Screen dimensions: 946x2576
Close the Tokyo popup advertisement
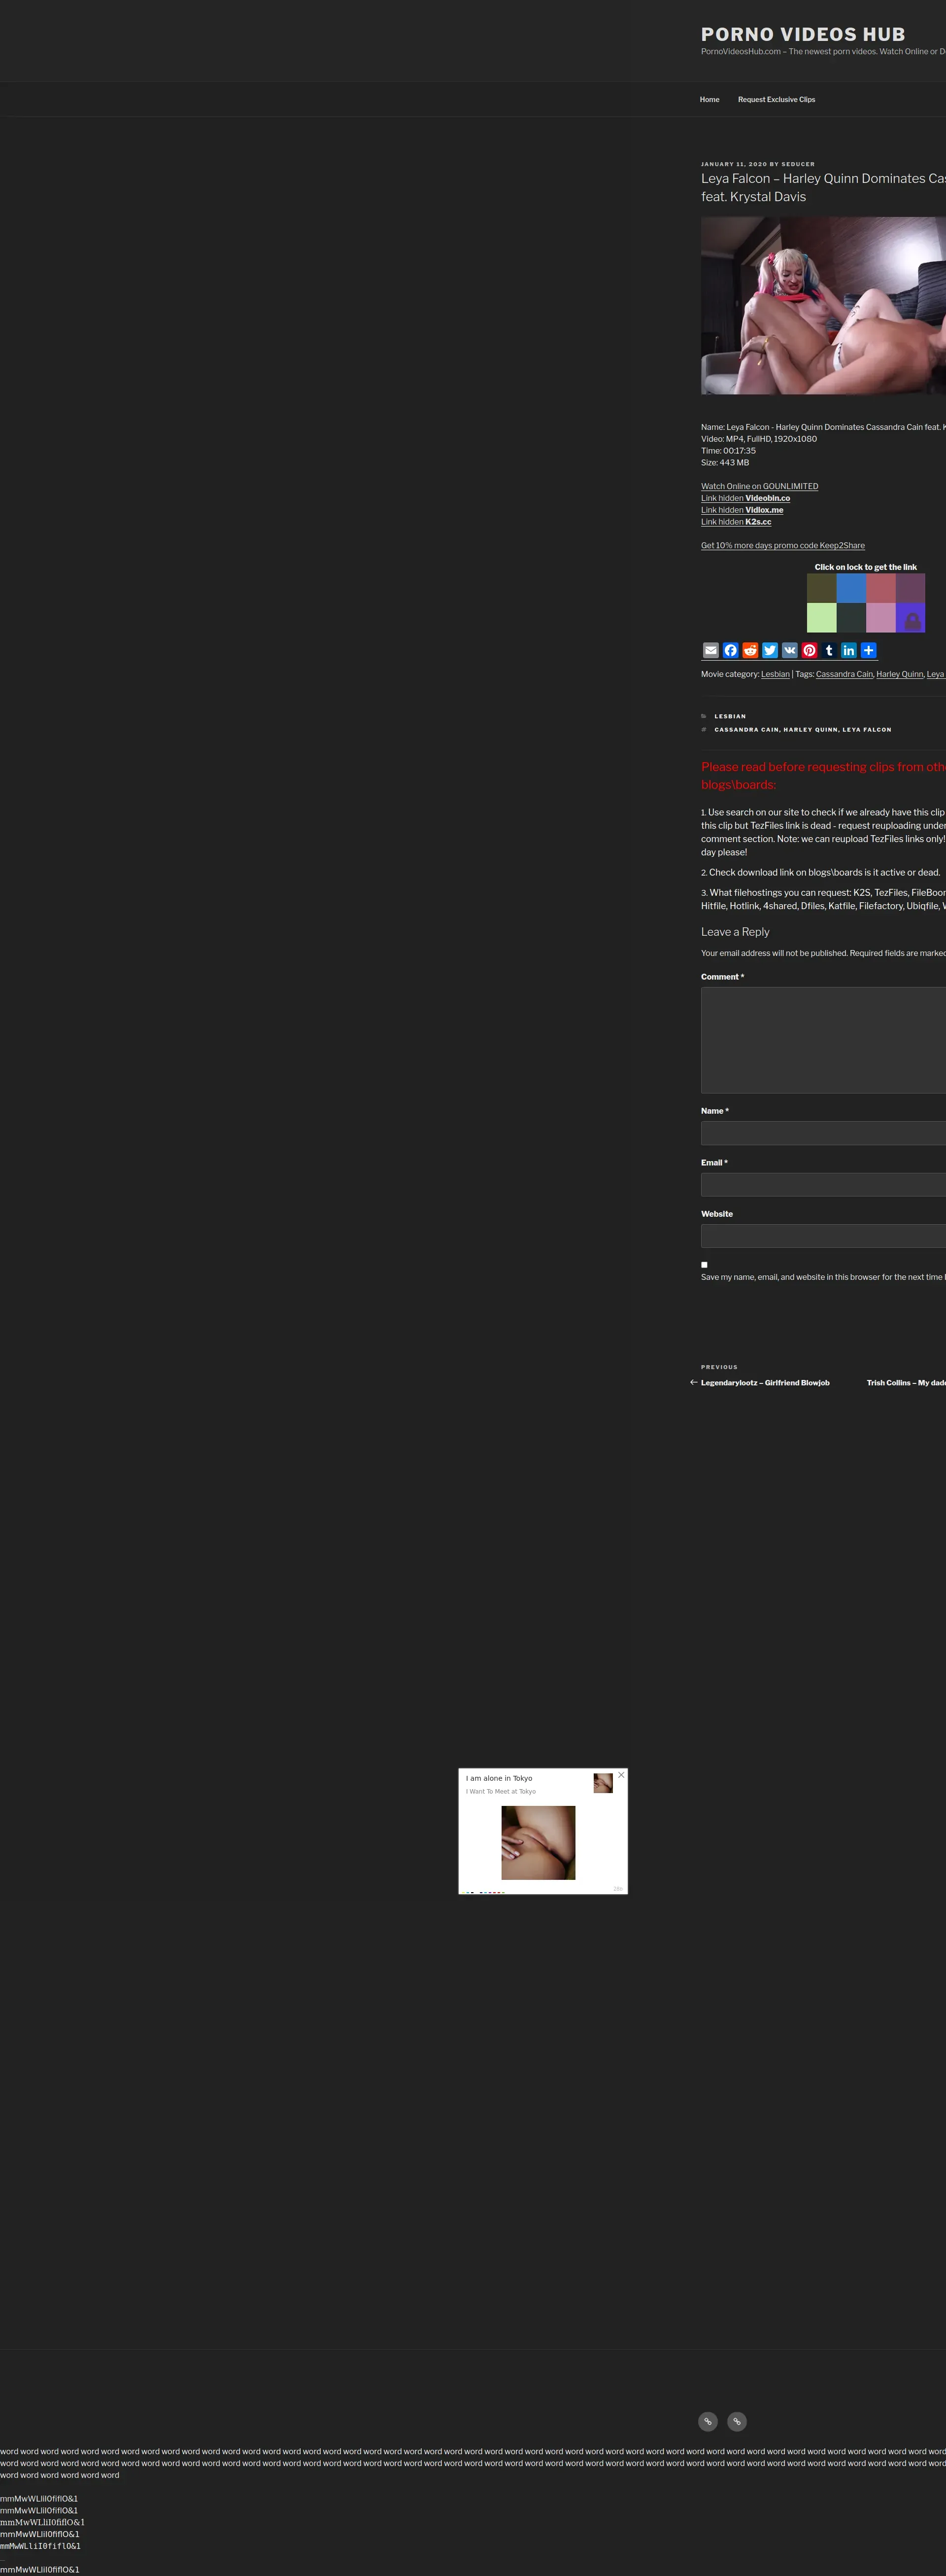[621, 1775]
